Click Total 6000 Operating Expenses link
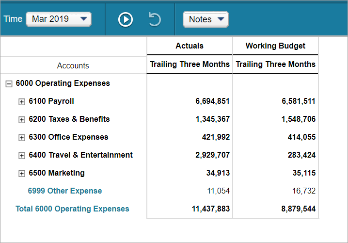 [x=72, y=209]
